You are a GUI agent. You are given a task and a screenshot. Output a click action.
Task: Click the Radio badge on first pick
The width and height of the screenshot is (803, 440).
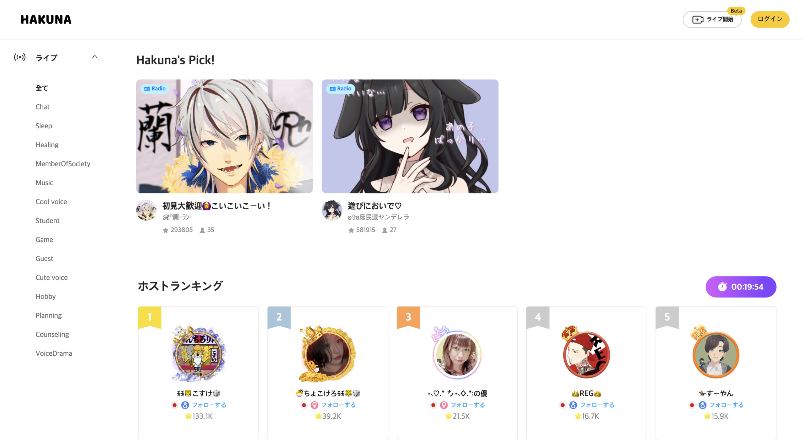point(155,88)
